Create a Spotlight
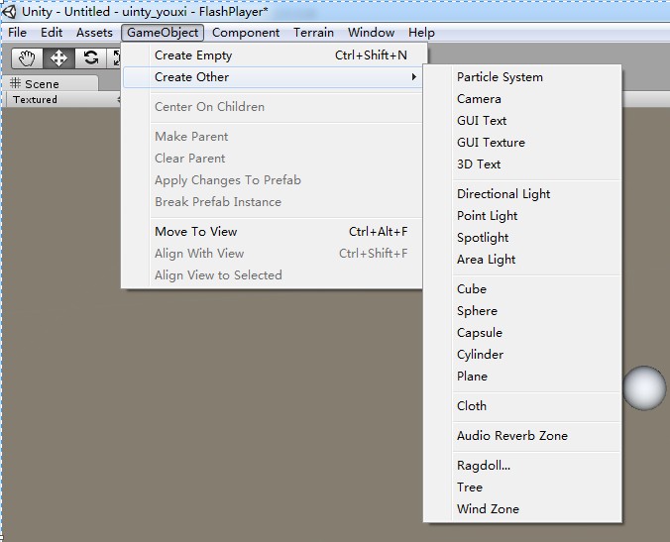The image size is (670, 542). [x=522, y=238]
